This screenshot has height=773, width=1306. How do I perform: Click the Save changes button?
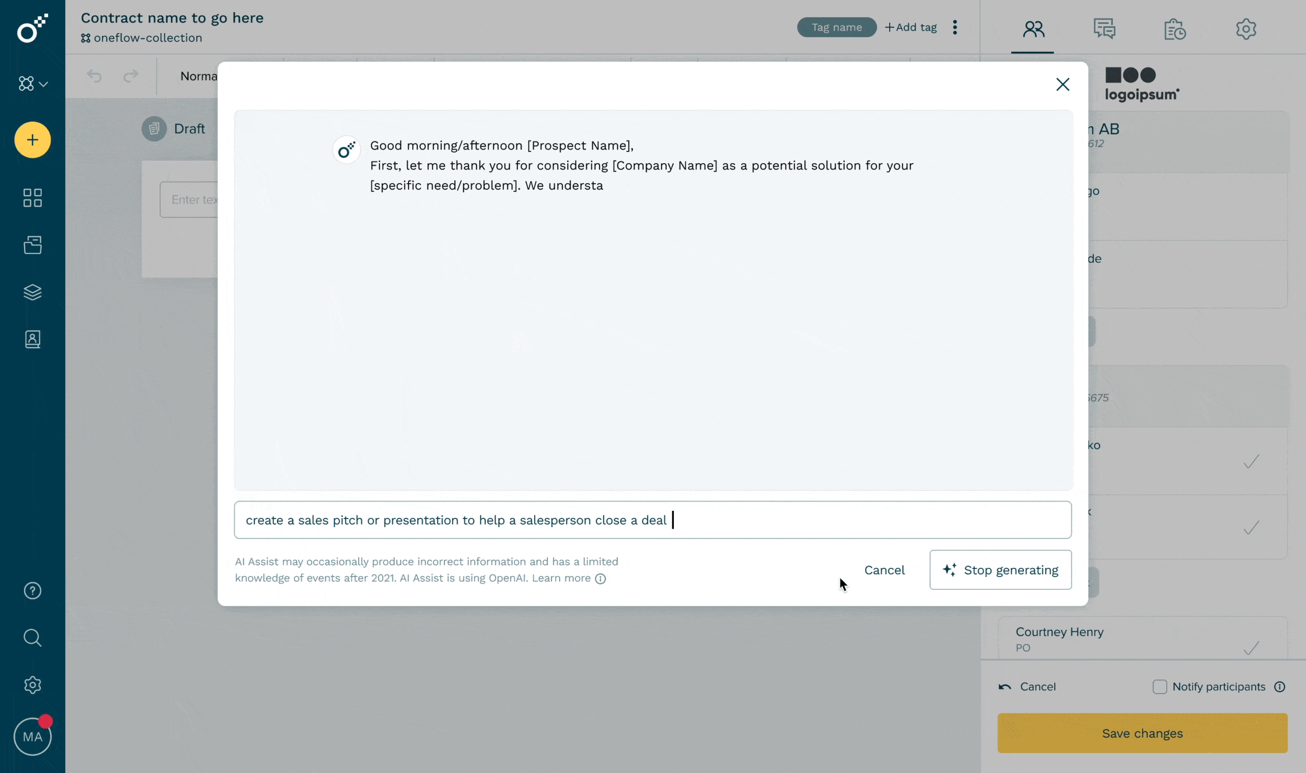[x=1142, y=733]
